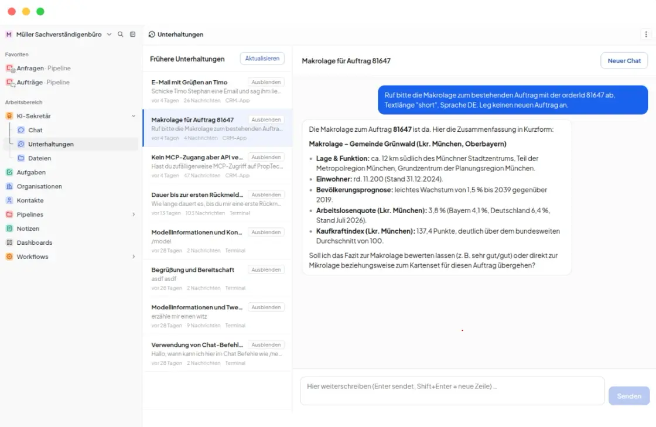
Task: Click the Organisationen building icon
Action: (9, 186)
